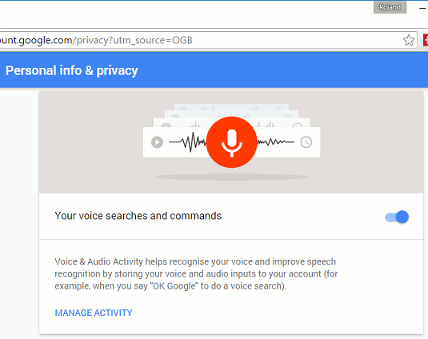Click the Roland profile button

[x=390, y=7]
